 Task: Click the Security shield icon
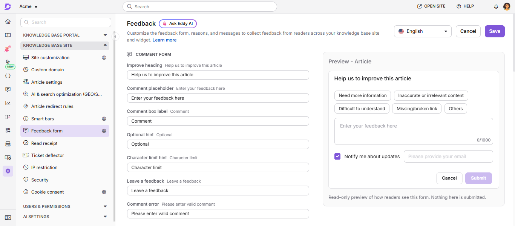tap(26, 180)
